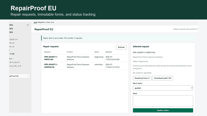Select request RPR-20260711-MRFS1IAS in the table
This screenshot has height=116, width=207.
[x=51, y=58]
